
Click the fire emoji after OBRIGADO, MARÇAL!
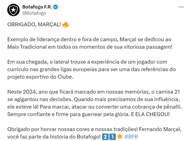(x=66, y=24)
